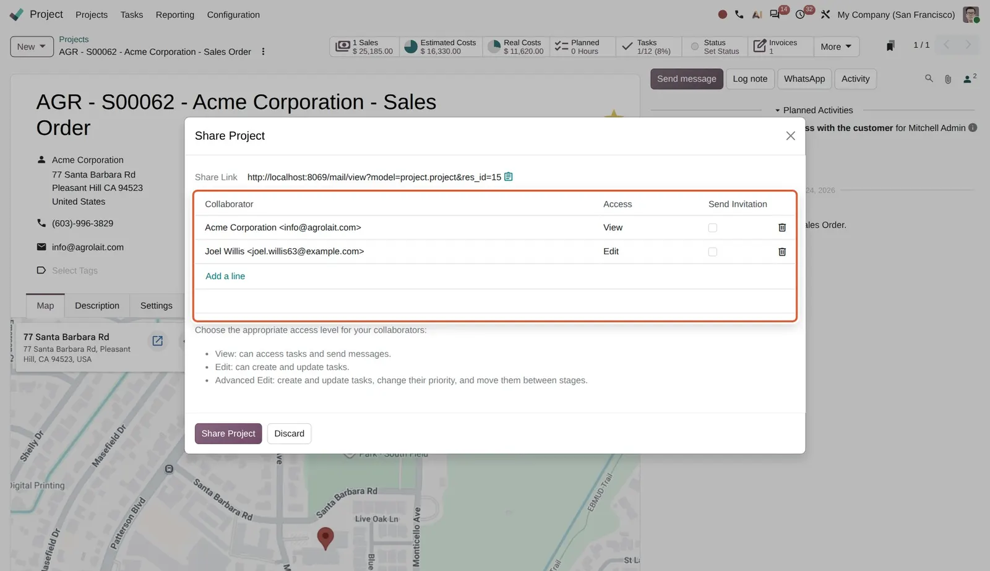Viewport: 990px width, 571px height.
Task: Click the Share Project button
Action: pyautogui.click(x=228, y=434)
